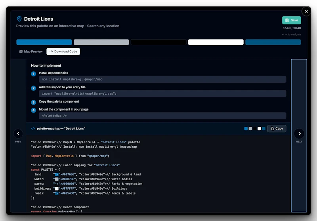Click the small blue swatch in code header
This screenshot has height=221, width=317.
pos(246,128)
